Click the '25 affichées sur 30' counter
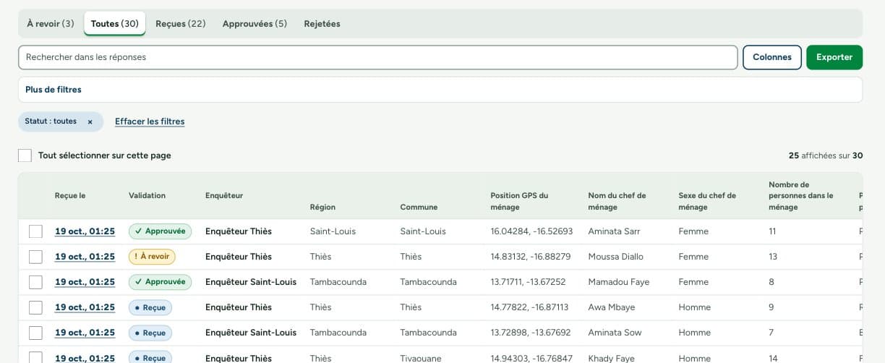This screenshot has height=363, width=885. pyautogui.click(x=826, y=155)
